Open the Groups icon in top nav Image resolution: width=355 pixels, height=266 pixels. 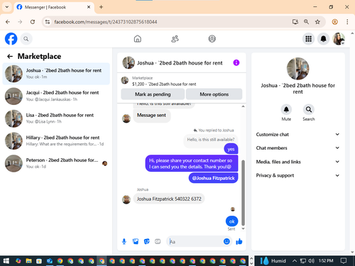[x=212, y=38]
